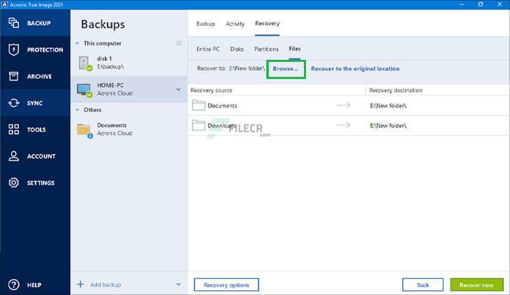Viewport: 510px width, 295px height.
Task: Open the Archive box icon
Action: [13, 76]
